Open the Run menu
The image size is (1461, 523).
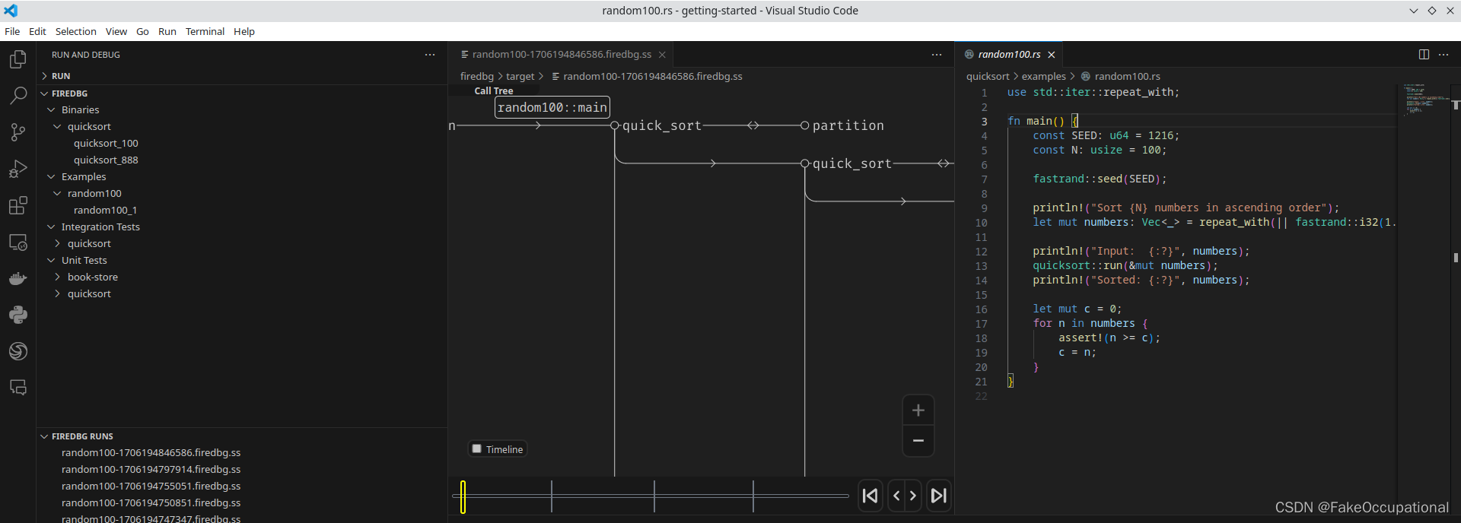[167, 31]
